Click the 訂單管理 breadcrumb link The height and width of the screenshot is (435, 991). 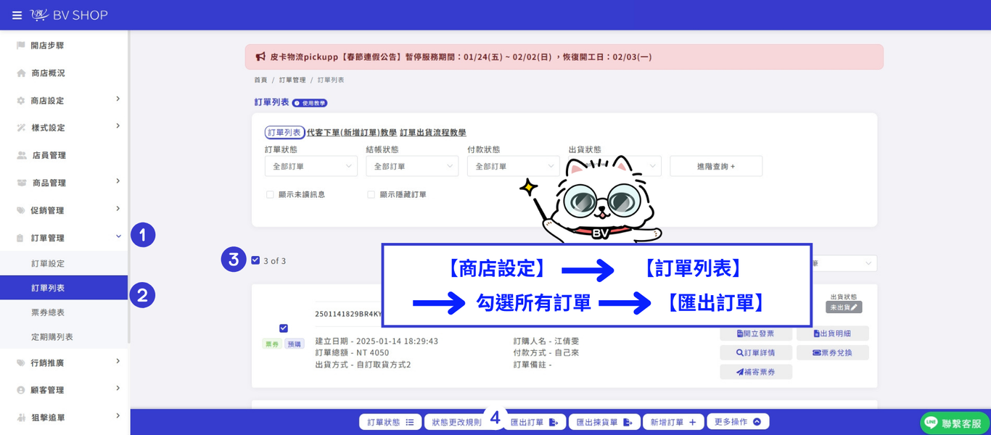coord(292,80)
